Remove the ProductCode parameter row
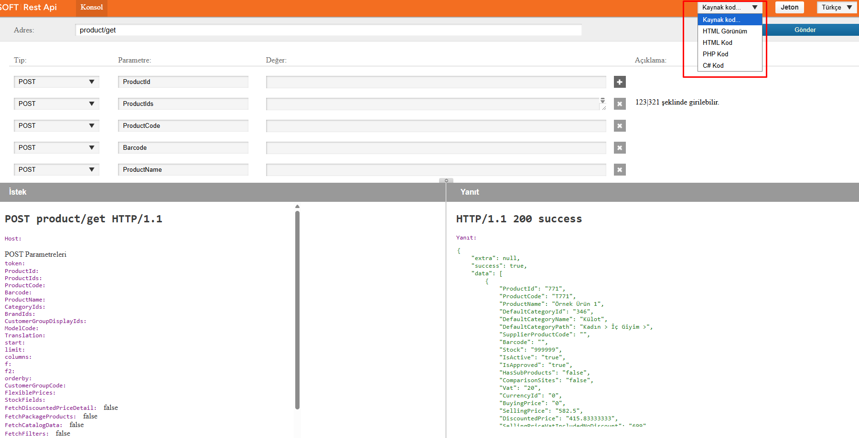This screenshot has height=438, width=859. click(x=619, y=125)
